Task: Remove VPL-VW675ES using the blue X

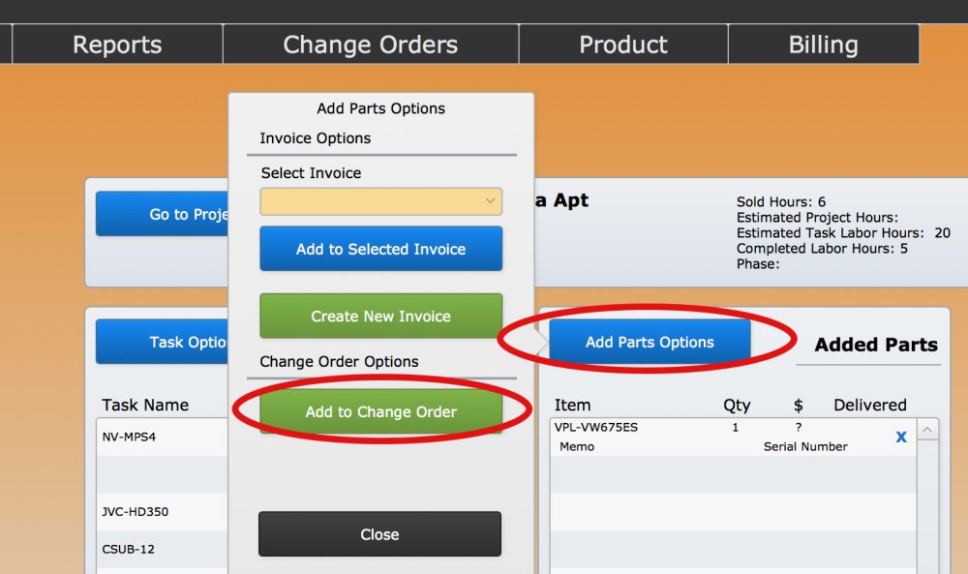Action: [901, 437]
